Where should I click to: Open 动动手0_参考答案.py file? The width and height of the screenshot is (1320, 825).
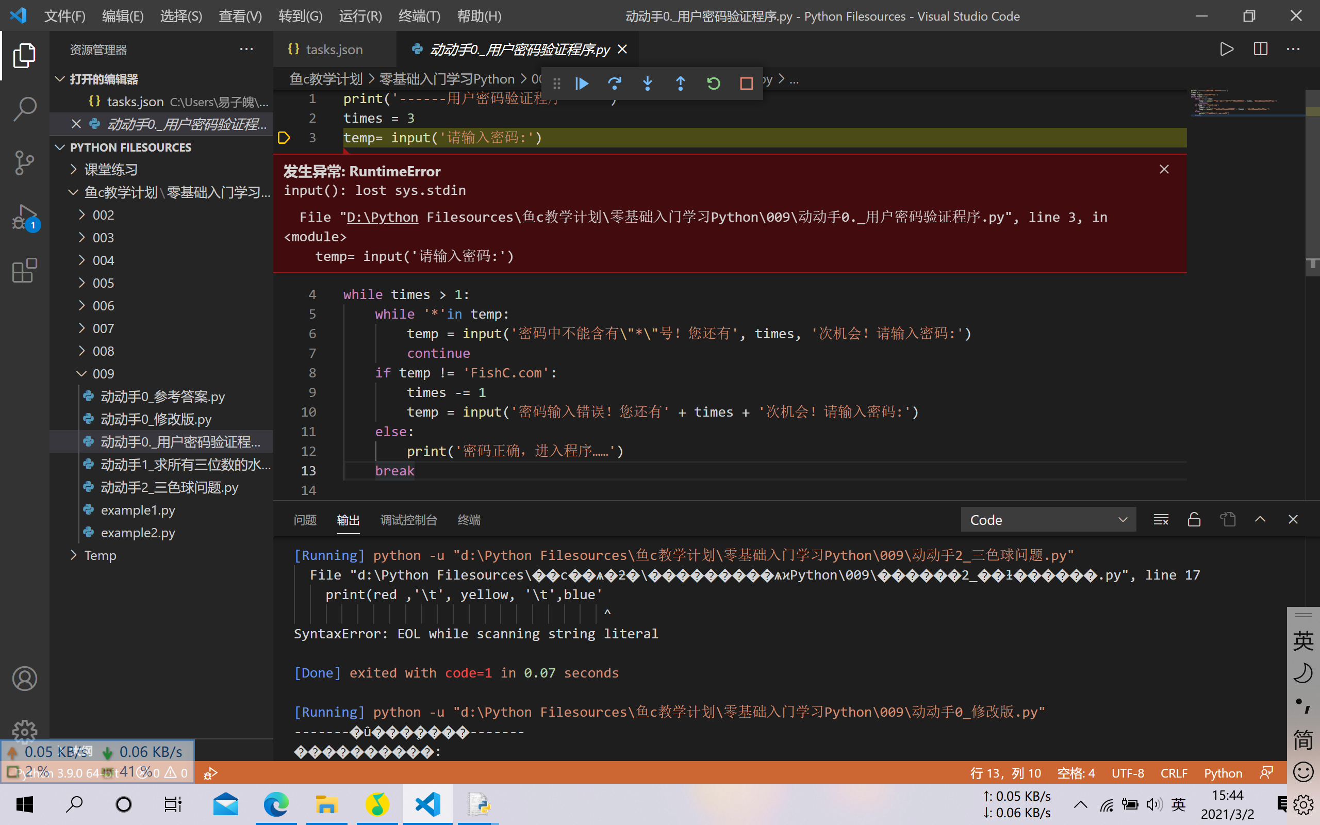(x=162, y=397)
